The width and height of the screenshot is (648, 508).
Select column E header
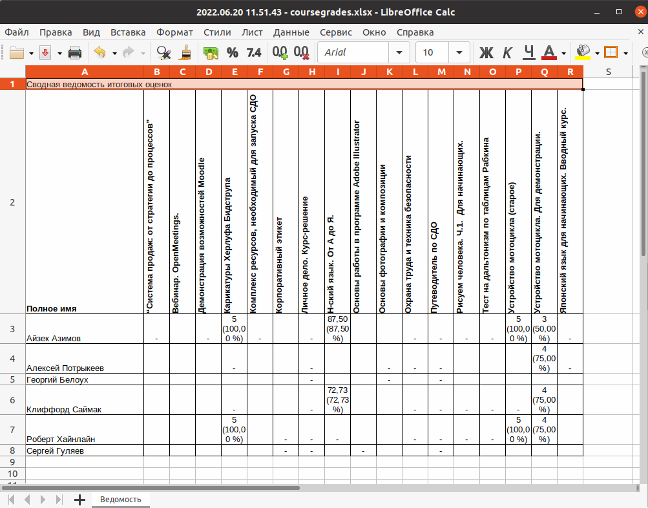234,72
